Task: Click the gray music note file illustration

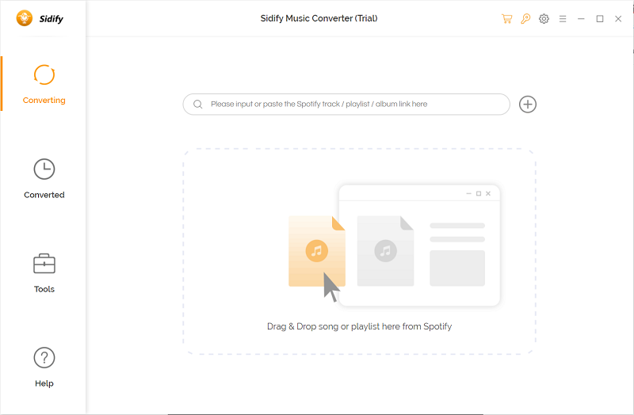Action: [x=385, y=251]
